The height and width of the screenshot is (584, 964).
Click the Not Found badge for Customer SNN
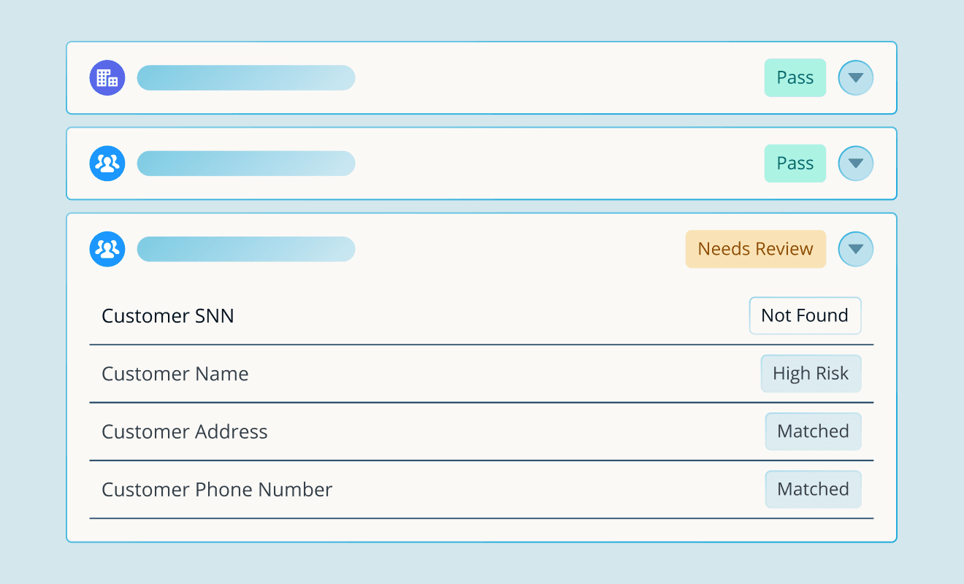click(x=805, y=315)
